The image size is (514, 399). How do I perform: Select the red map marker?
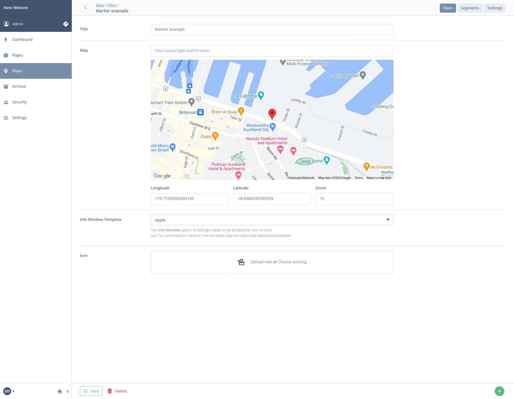tap(272, 114)
